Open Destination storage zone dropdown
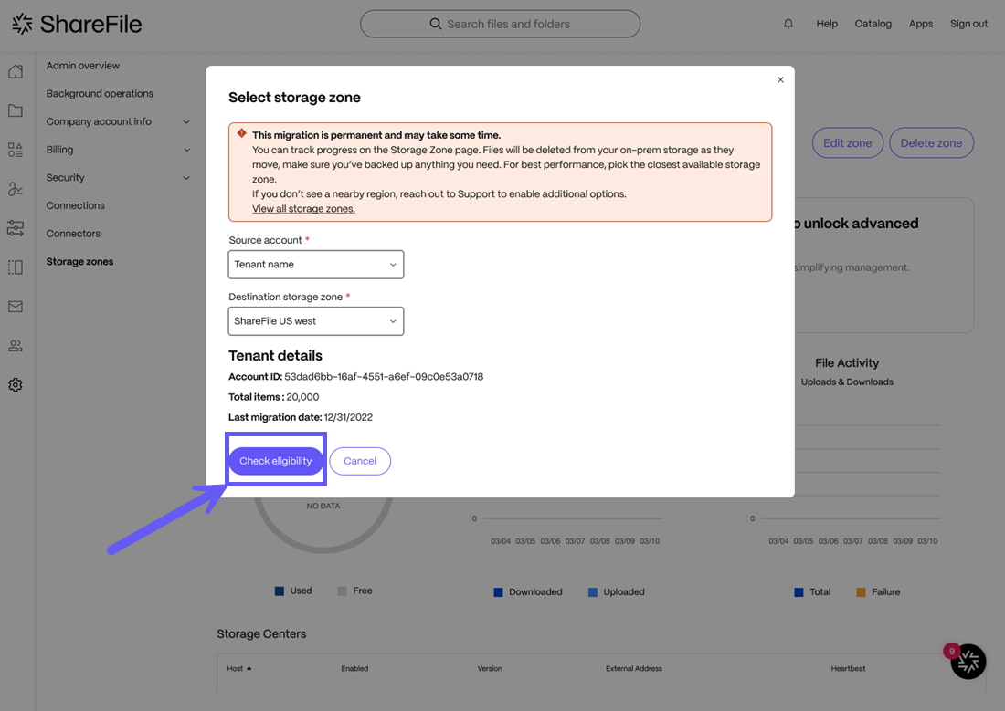The height and width of the screenshot is (711, 1005). [316, 321]
